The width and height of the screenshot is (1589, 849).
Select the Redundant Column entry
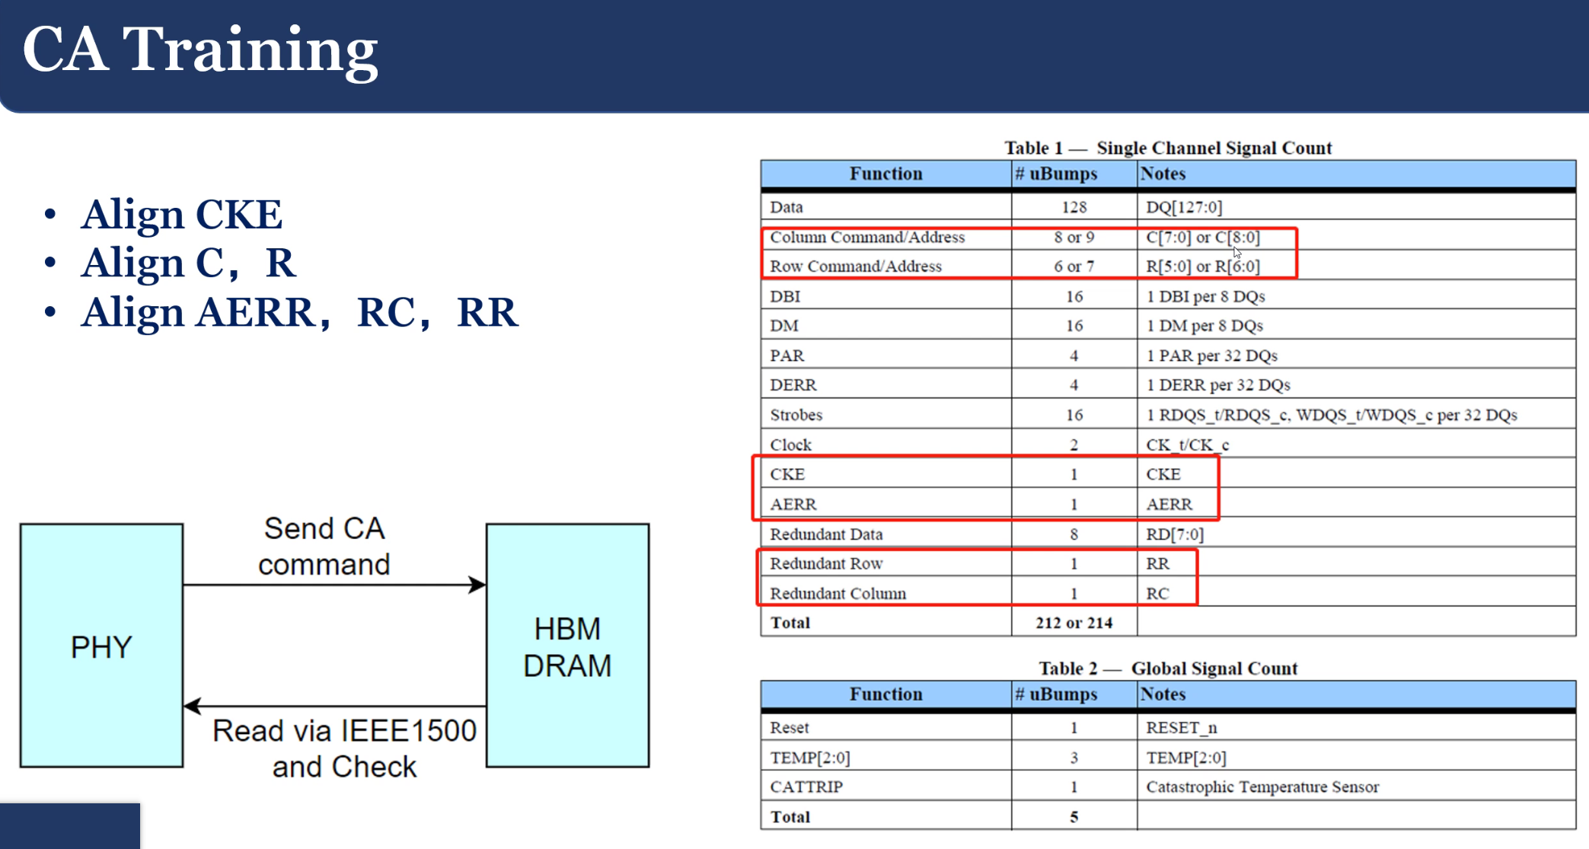(838, 593)
